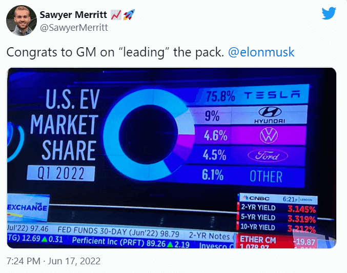Click the Twitter bird logo
347x273 pixels.
pyautogui.click(x=329, y=13)
